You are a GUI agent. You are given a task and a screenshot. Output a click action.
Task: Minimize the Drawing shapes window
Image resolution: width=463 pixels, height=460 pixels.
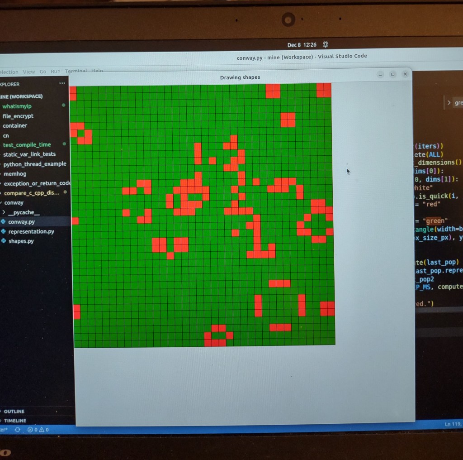point(381,74)
